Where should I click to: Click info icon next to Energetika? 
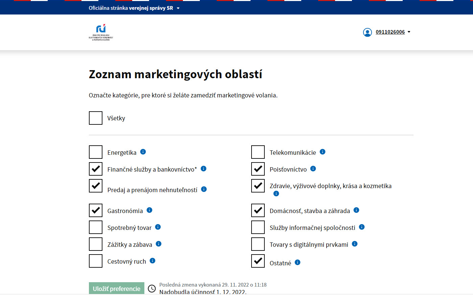[x=143, y=152]
